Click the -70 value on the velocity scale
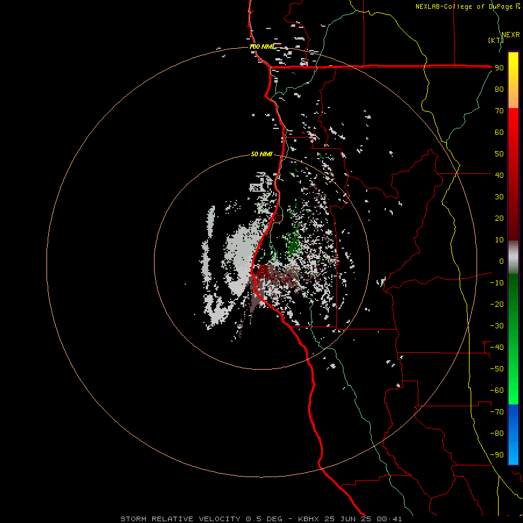The width and height of the screenshot is (523, 523). [x=497, y=412]
